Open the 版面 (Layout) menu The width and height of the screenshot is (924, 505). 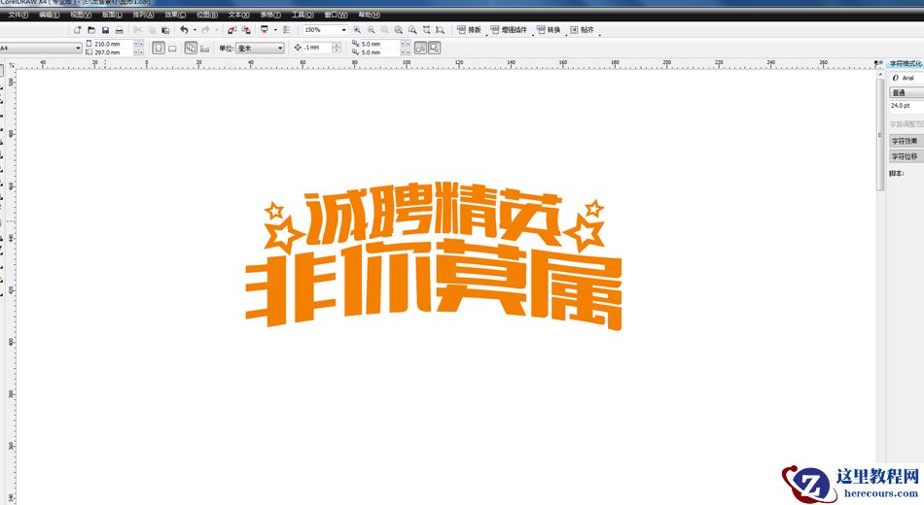pyautogui.click(x=112, y=15)
